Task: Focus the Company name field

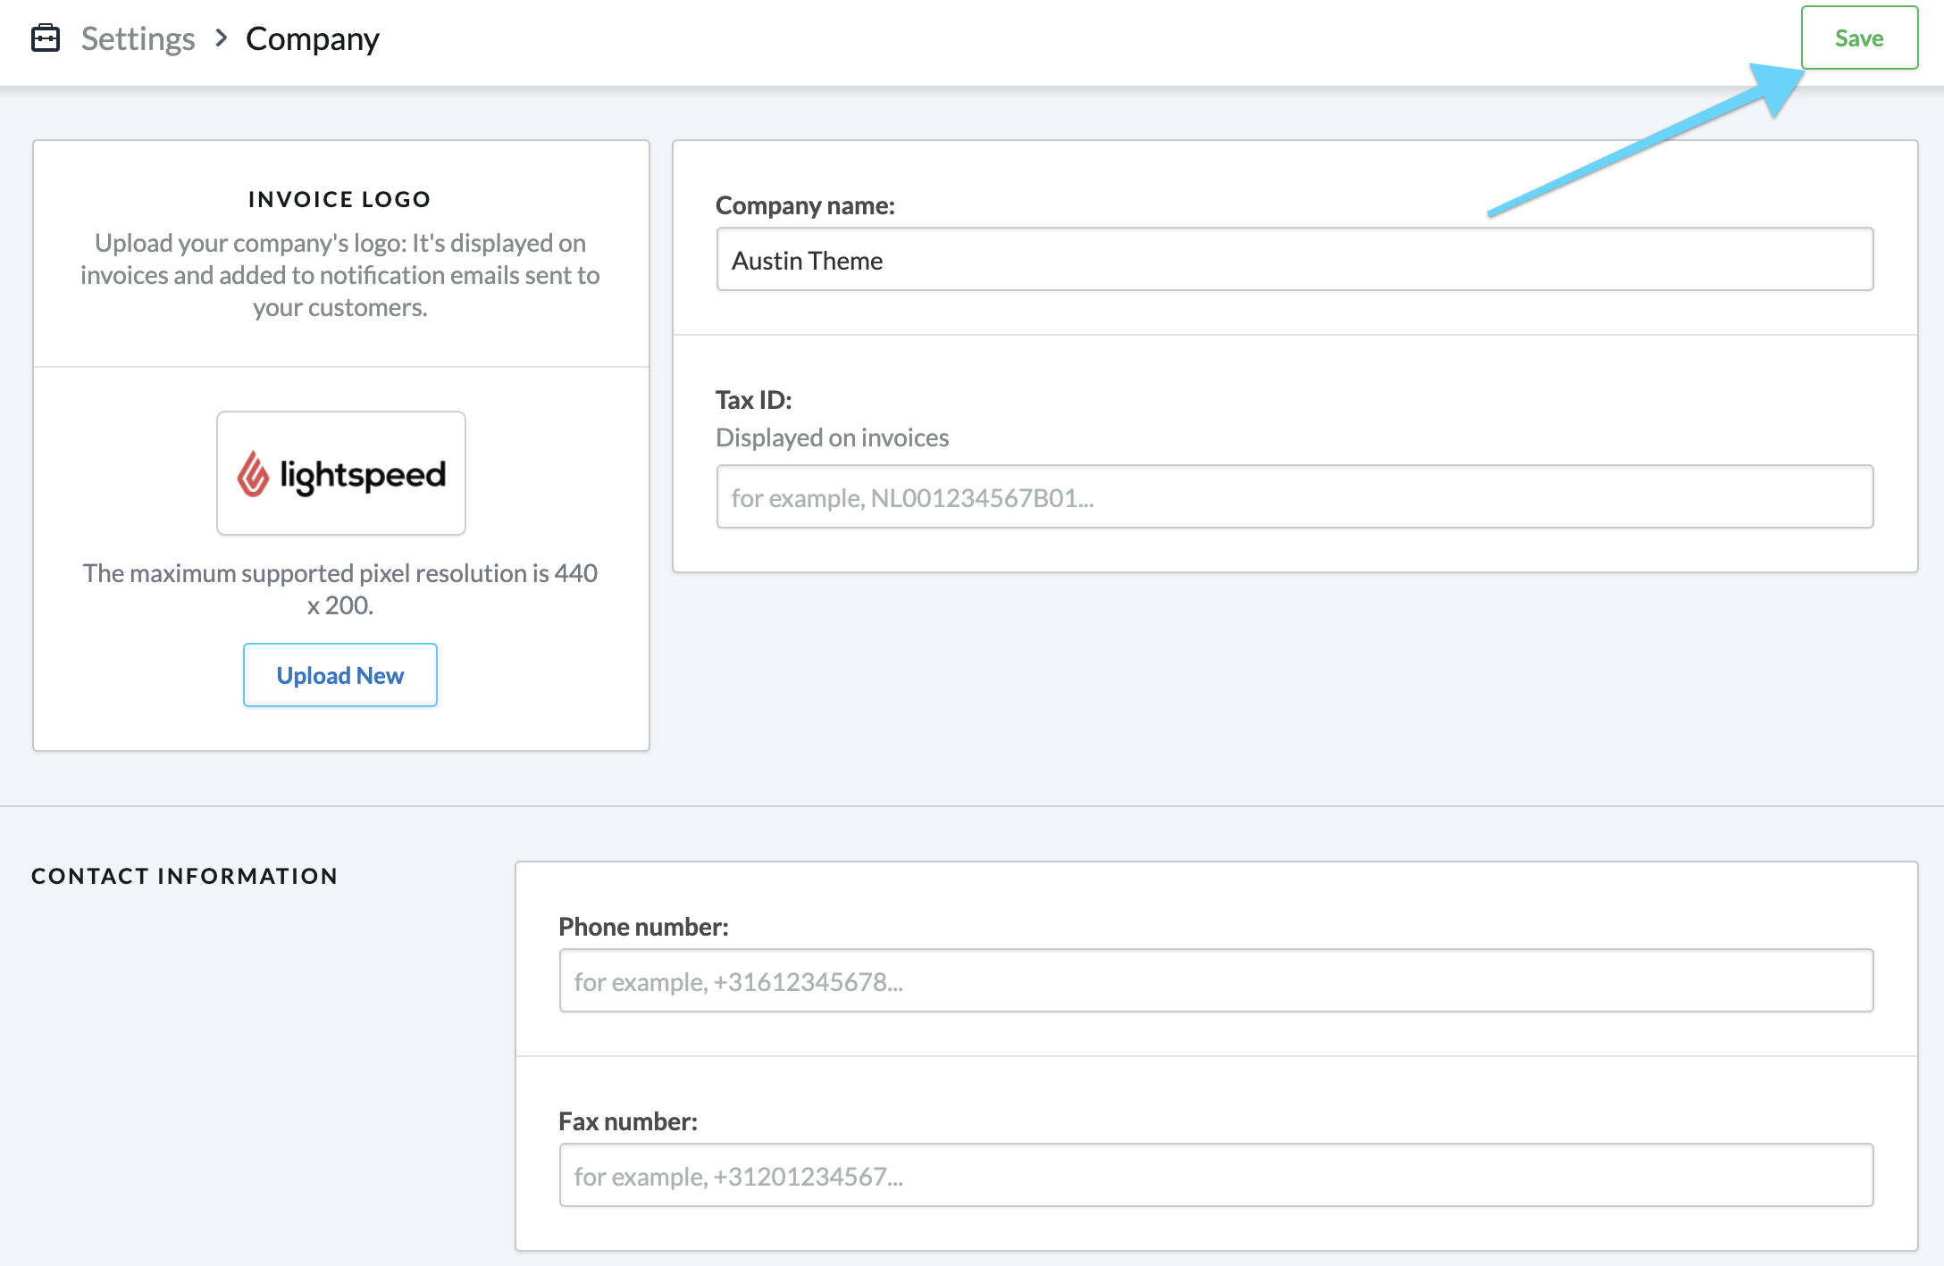Action: click(x=1294, y=260)
